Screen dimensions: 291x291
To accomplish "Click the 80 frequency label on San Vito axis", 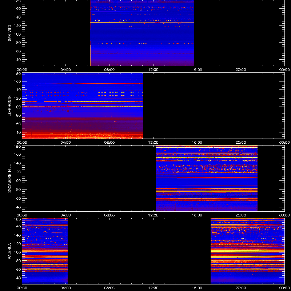I will click(19, 43).
